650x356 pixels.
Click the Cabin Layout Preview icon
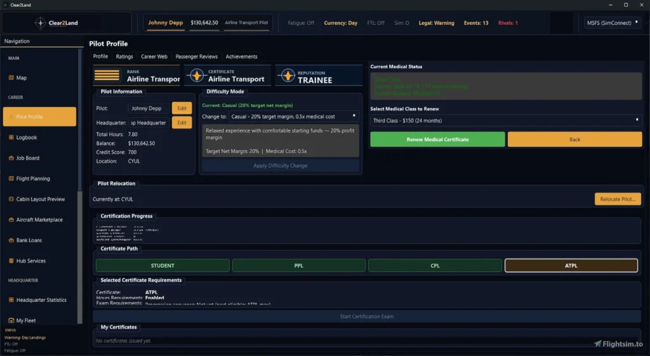point(11,199)
